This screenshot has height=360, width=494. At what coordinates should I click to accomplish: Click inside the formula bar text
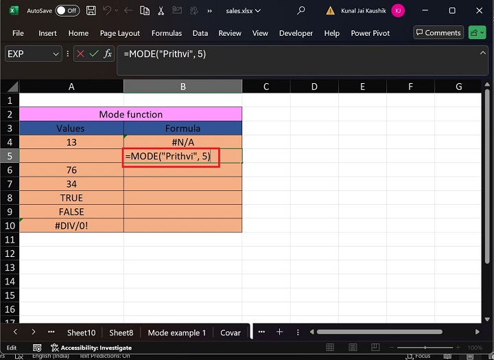(x=165, y=54)
